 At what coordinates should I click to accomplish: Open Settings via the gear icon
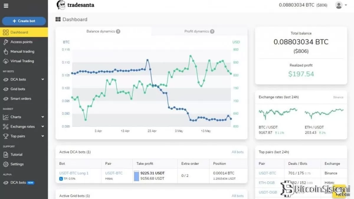(x=6, y=164)
